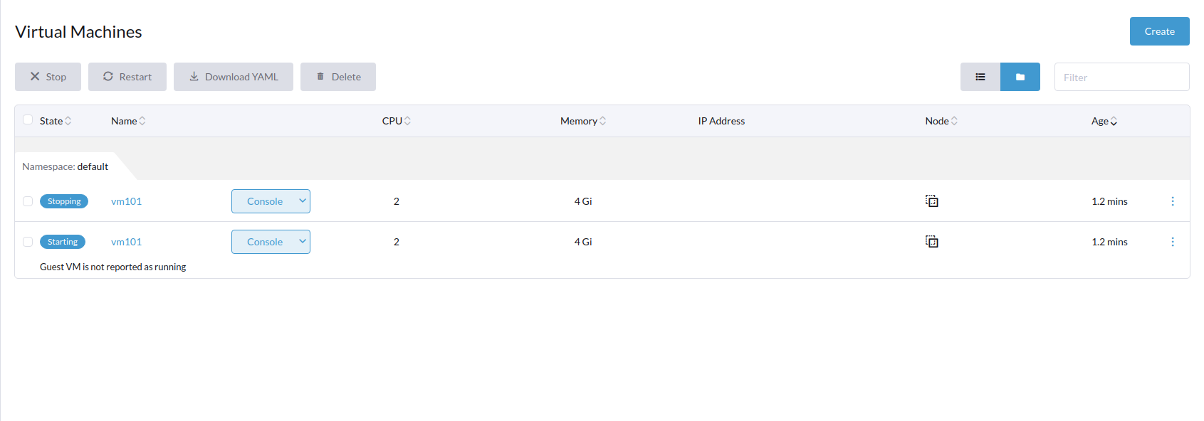Click the Create button
Image resolution: width=1204 pixels, height=421 pixels.
click(x=1159, y=31)
